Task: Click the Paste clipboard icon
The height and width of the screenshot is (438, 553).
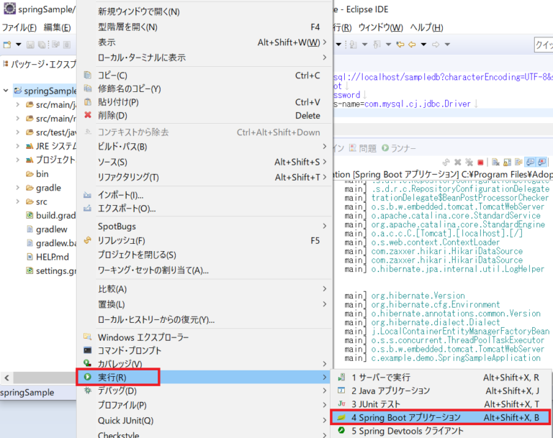Action: click(x=87, y=102)
